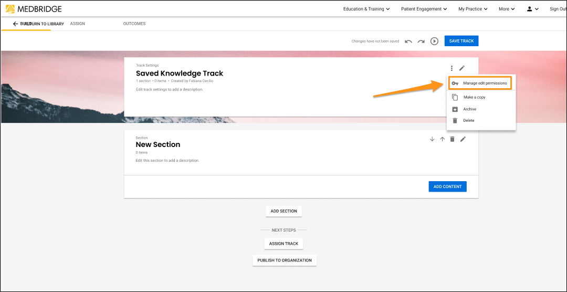Image resolution: width=567 pixels, height=292 pixels.
Task: Click the Publish to Organization button
Action: coord(285,260)
